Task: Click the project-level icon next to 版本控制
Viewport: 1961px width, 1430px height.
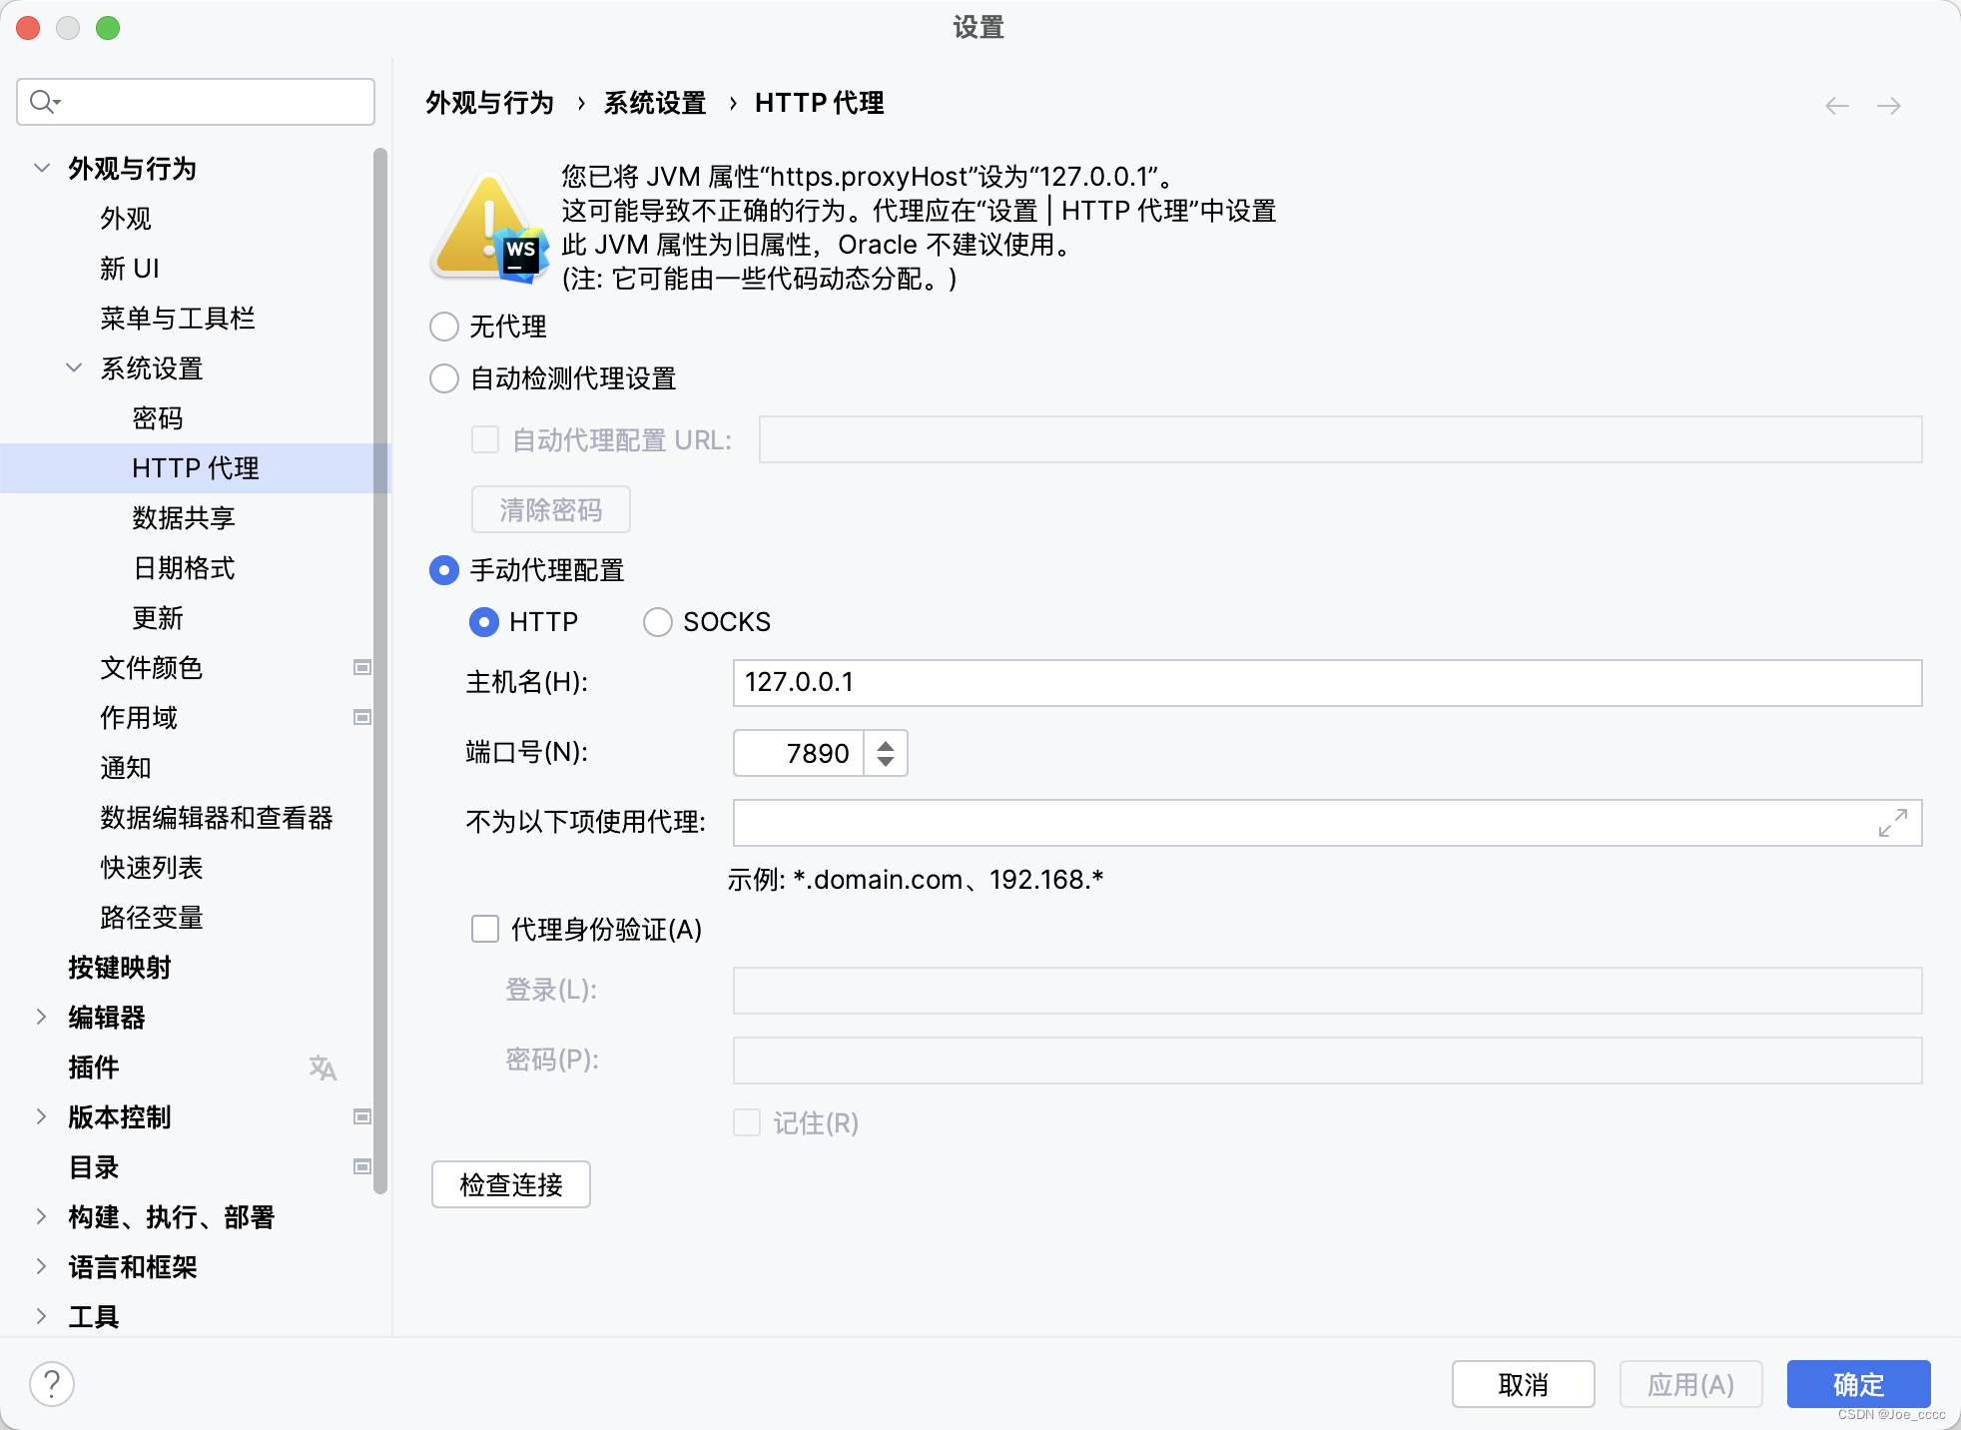Action: coord(362,1116)
